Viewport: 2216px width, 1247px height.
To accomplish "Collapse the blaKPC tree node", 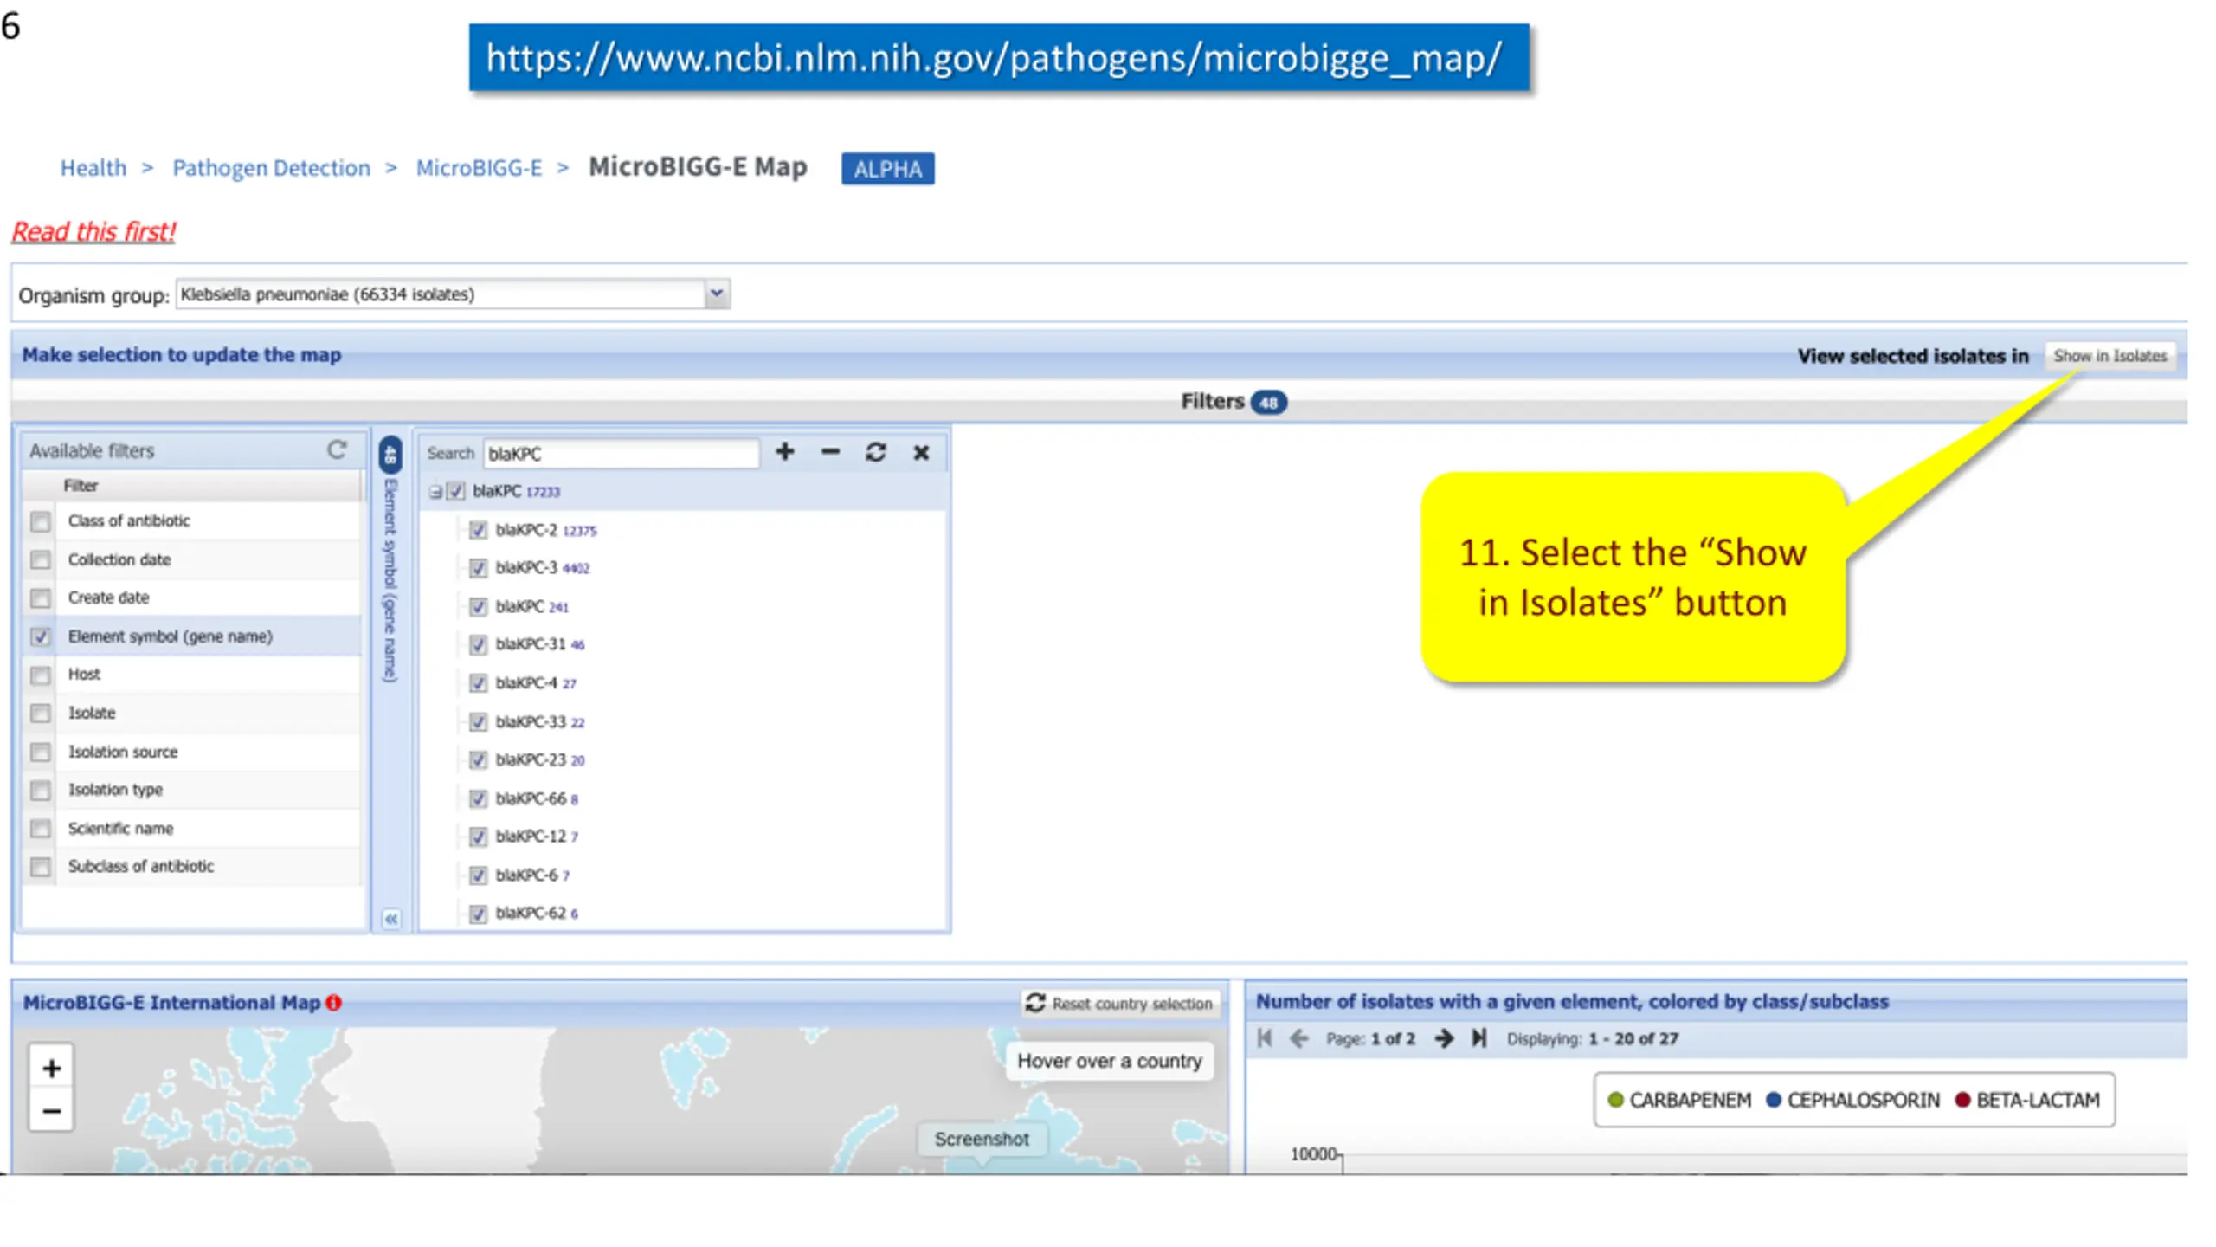I will tap(435, 491).
